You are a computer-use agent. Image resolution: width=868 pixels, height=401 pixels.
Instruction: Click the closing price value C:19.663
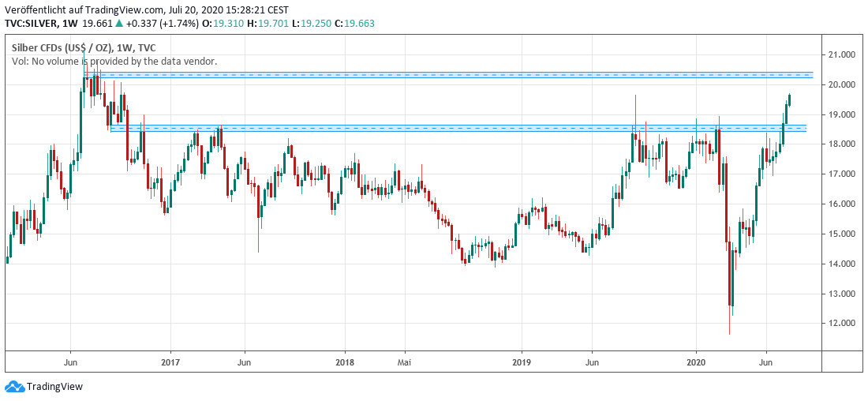(353, 24)
